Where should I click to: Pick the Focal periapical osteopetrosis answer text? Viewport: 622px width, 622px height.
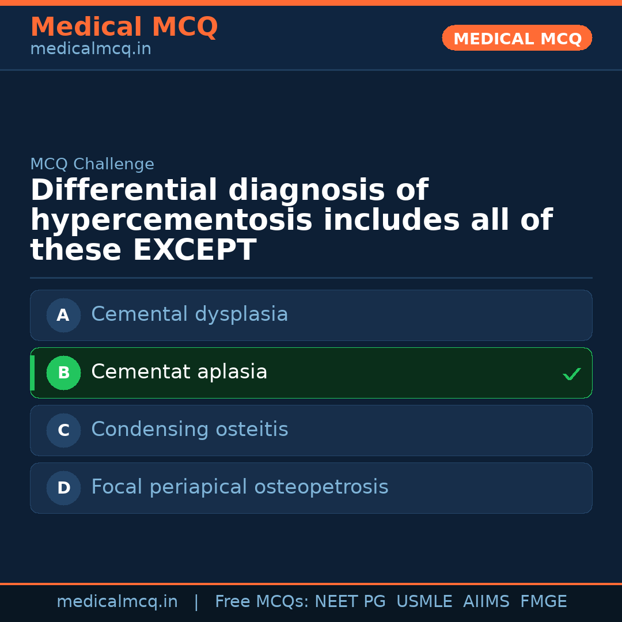coord(240,487)
